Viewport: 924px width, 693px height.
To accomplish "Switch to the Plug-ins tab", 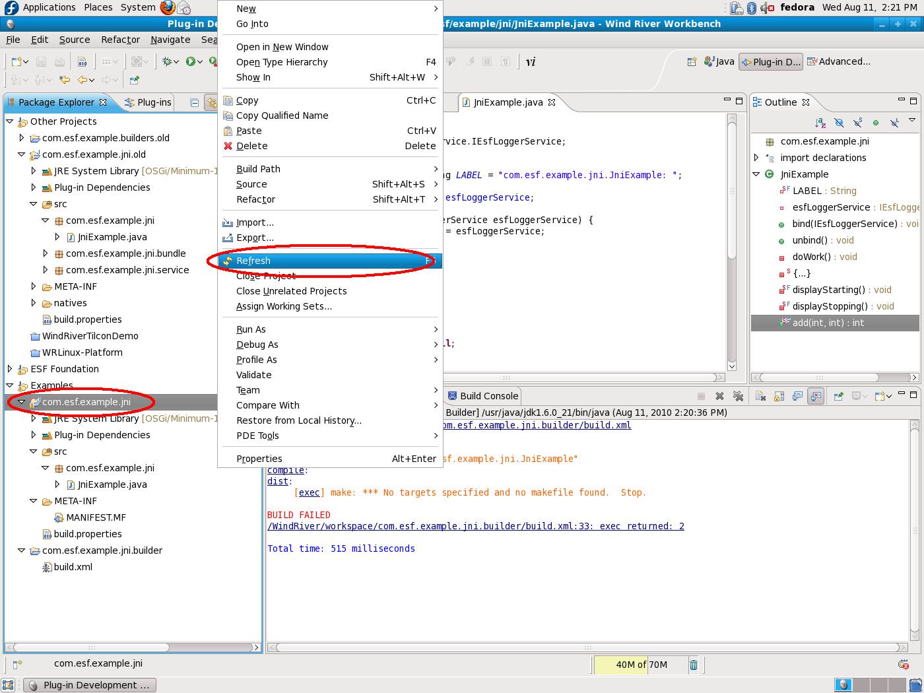I will click(148, 102).
